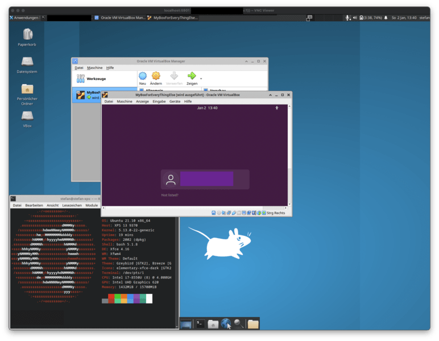Screen dimensions: 439x341
Task: Click the mouse integration icon in VM status bar
Action: coord(259,213)
